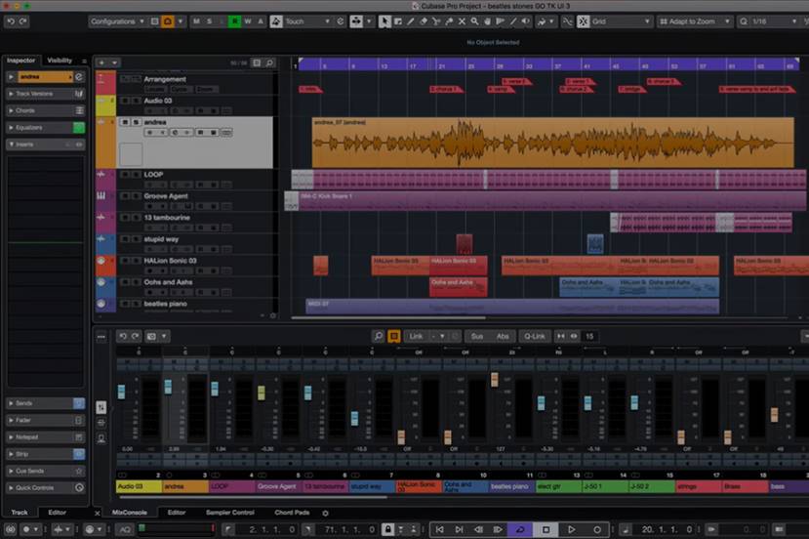Click the Redo arrow in toolbar
This screenshot has height=539, width=809.
[23, 21]
